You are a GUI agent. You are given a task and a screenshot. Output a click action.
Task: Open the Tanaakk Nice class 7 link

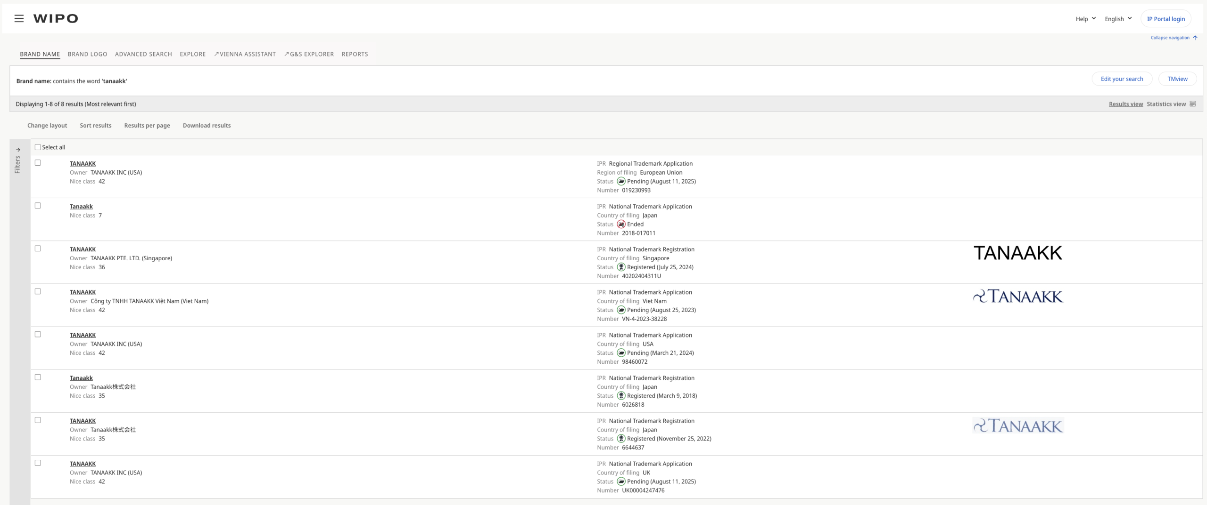click(81, 206)
